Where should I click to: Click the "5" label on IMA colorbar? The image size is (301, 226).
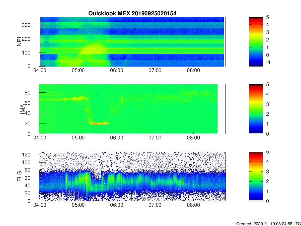point(267,85)
